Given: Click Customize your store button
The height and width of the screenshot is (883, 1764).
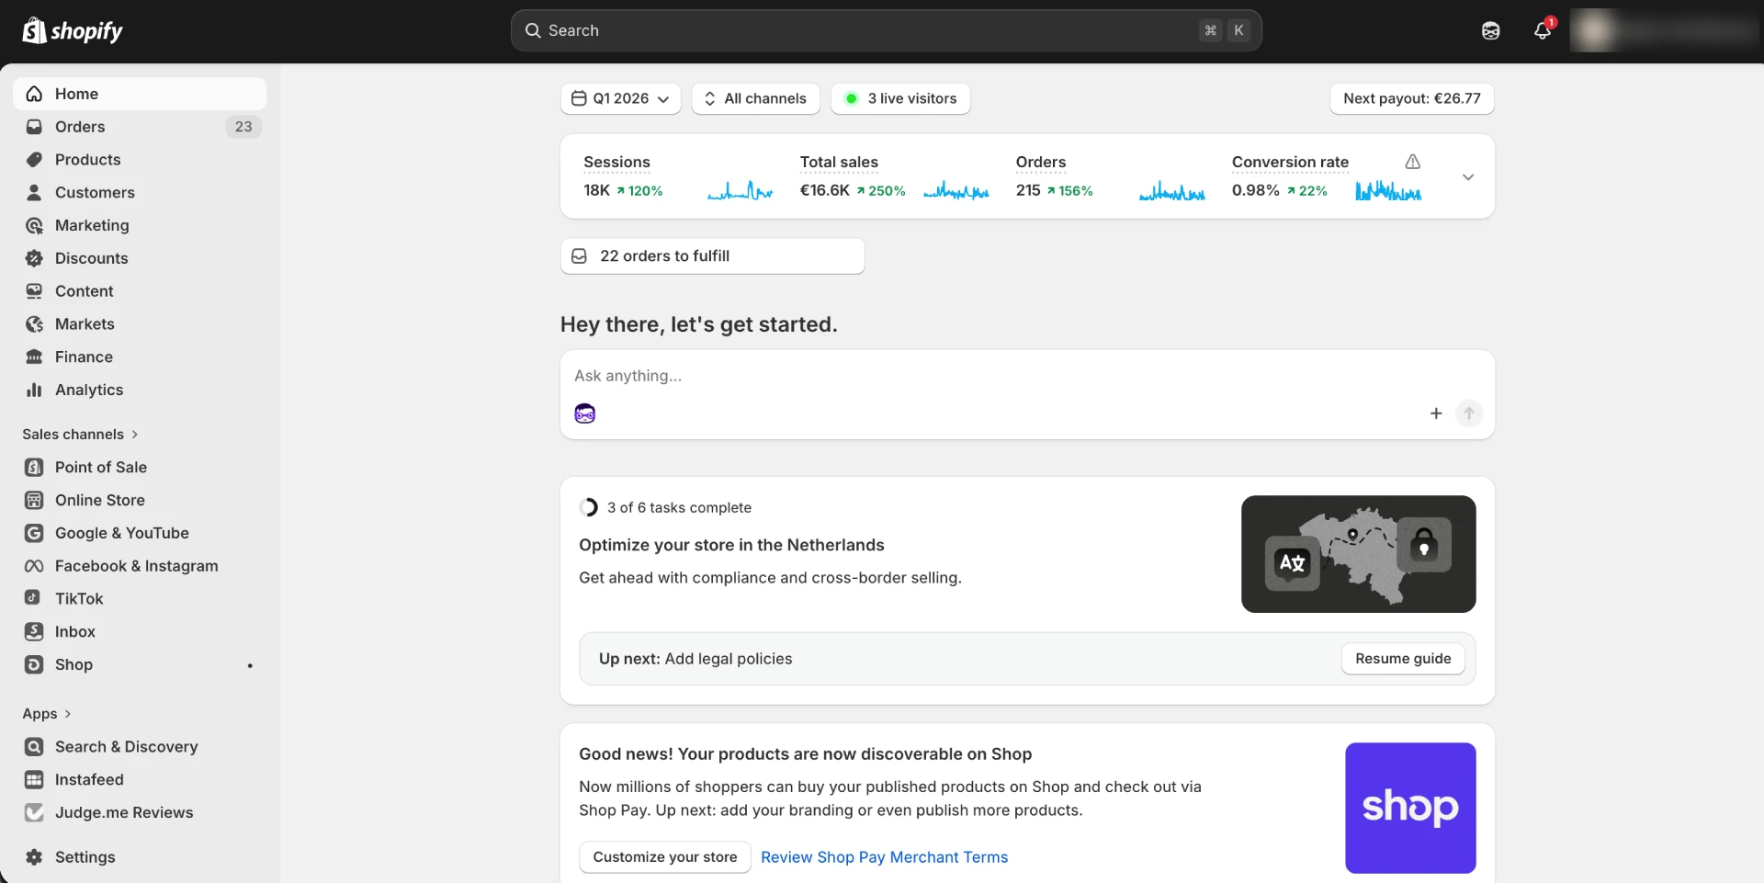Looking at the screenshot, I should [x=665, y=857].
